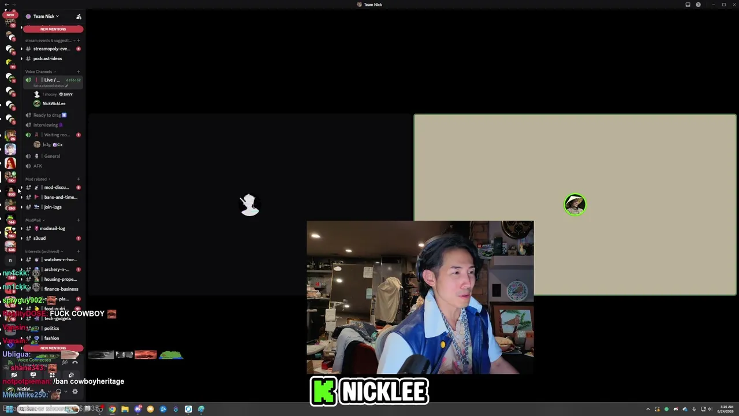The image size is (739, 416).
Task: Select NickWickLee in the Live voice channel
Action: pyautogui.click(x=54, y=103)
